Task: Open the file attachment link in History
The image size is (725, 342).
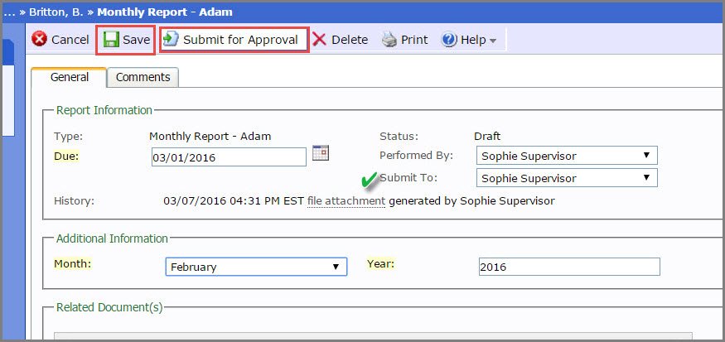Action: 346,201
